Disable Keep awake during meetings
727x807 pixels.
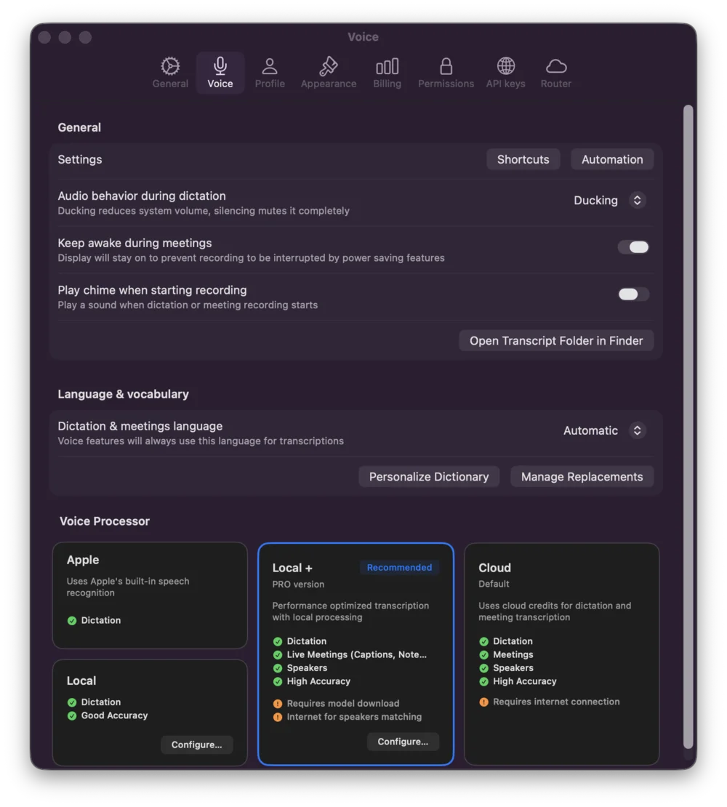pyautogui.click(x=633, y=247)
